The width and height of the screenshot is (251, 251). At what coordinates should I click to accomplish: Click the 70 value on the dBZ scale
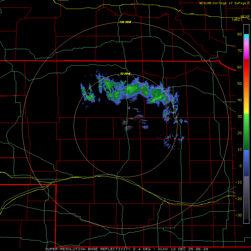pyautogui.click(x=240, y=50)
